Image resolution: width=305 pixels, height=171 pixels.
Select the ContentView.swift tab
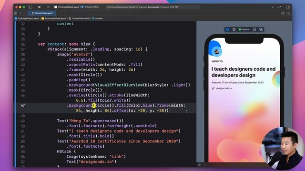pos(42,13)
